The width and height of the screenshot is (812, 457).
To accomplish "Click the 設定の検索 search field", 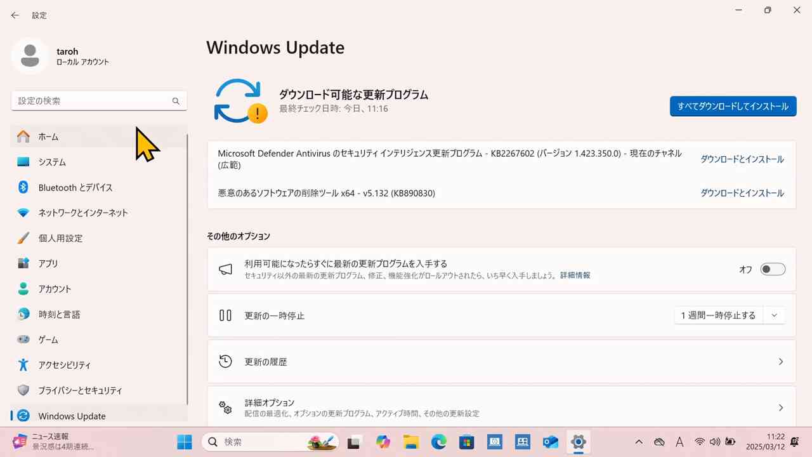I will point(99,100).
